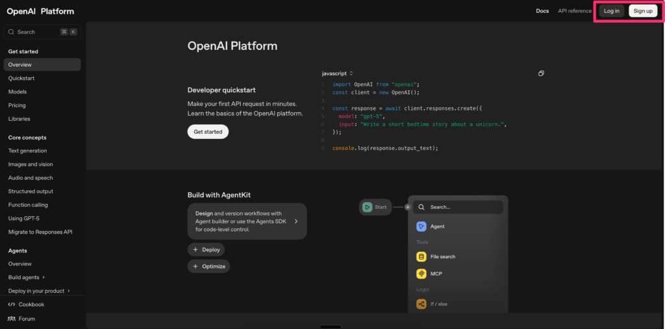Expand Deploy in your product section

click(39, 291)
